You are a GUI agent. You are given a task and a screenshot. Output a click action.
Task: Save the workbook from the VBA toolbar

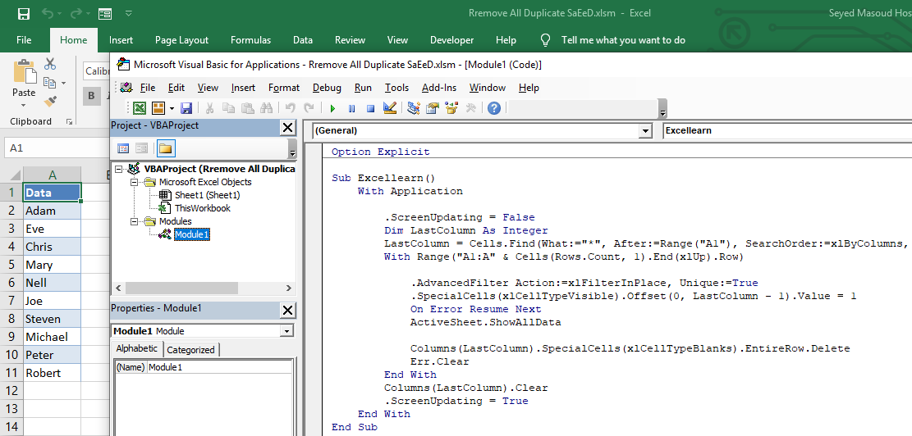tap(186, 108)
